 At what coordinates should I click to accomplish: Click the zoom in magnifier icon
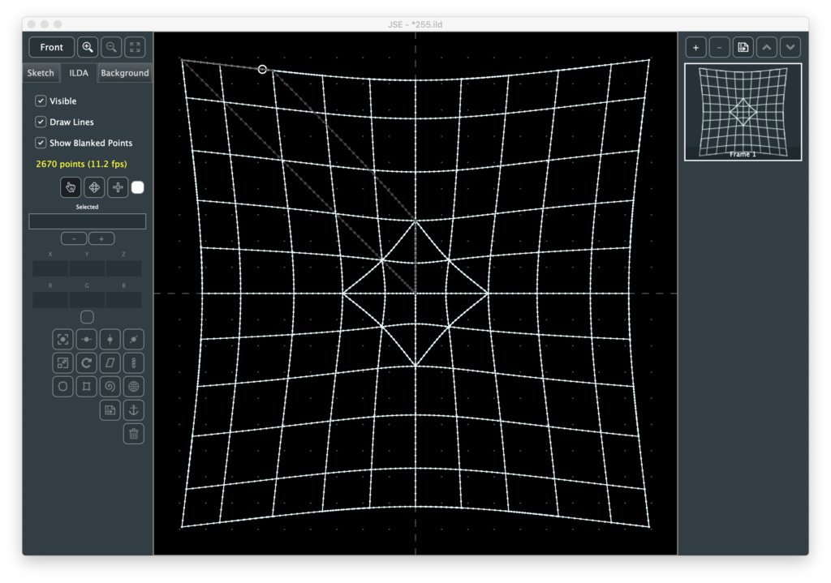point(88,47)
